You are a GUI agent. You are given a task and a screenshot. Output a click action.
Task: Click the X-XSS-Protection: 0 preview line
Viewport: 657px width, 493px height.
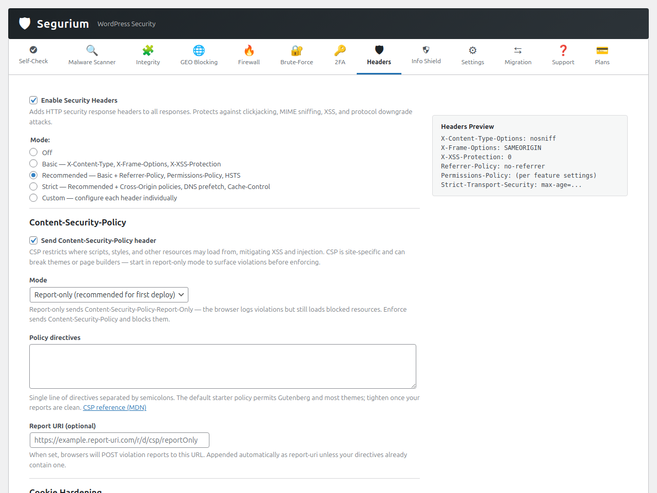click(x=476, y=157)
